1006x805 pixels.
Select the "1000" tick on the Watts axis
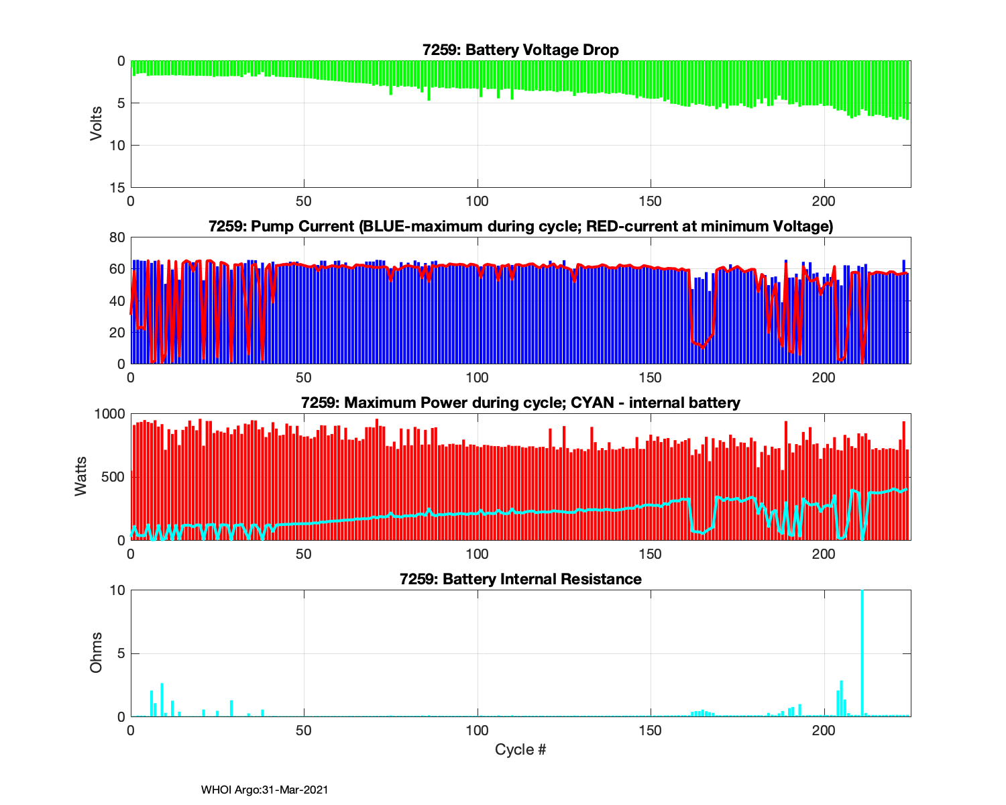click(x=111, y=413)
